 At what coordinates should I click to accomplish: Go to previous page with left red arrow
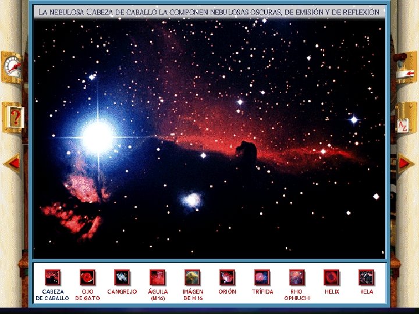tap(13, 163)
